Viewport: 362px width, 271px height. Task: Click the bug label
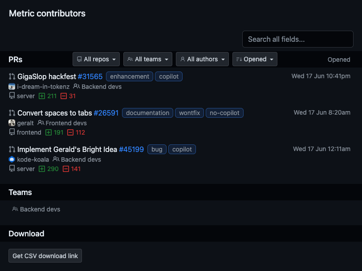click(x=157, y=149)
